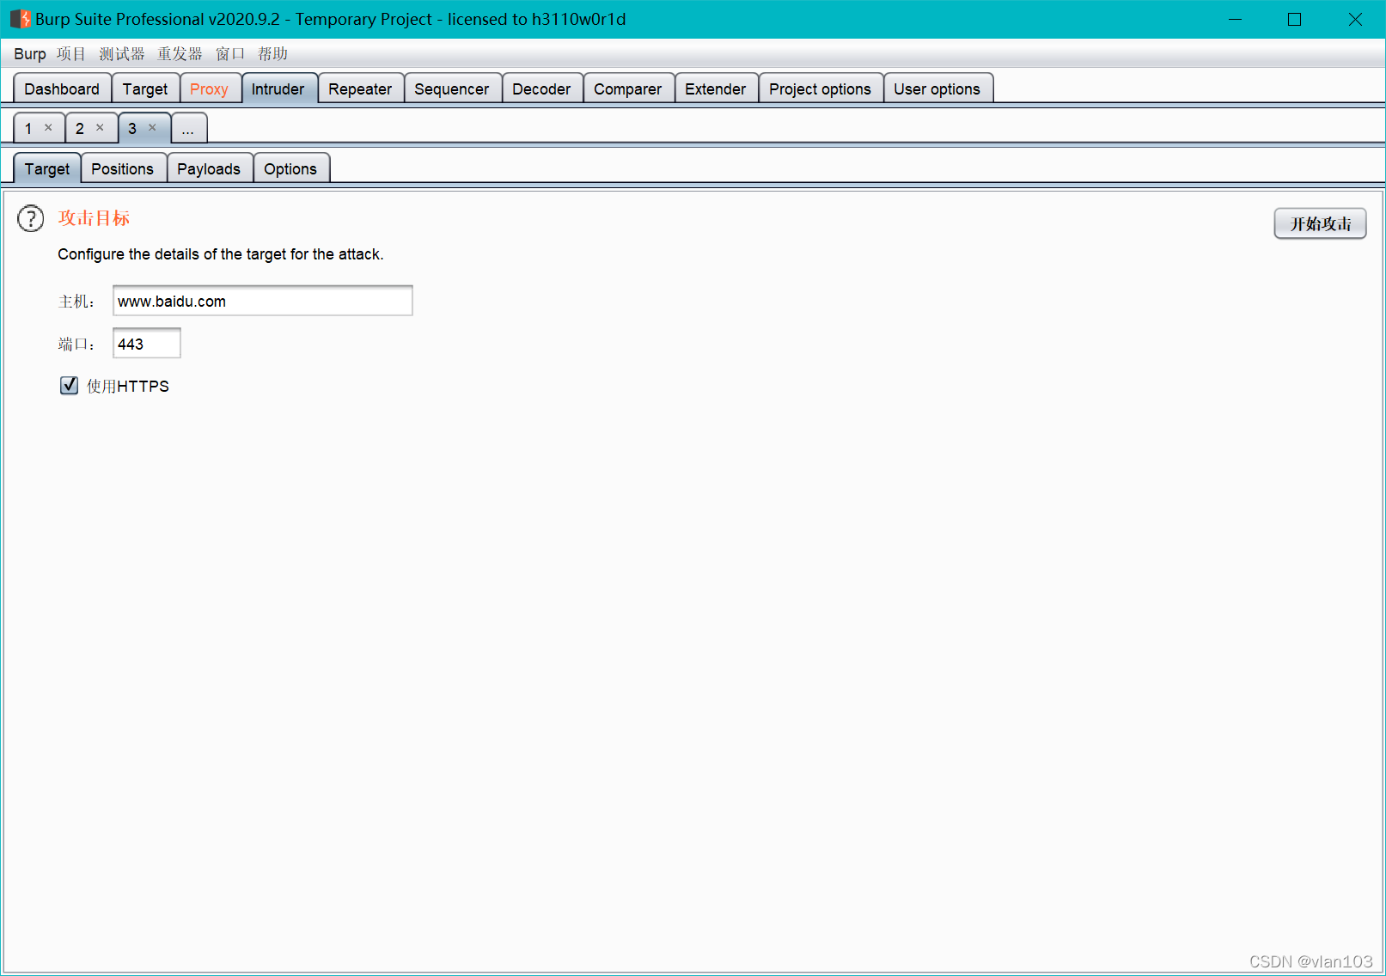Viewport: 1386px width, 976px height.
Task: Click the '...' new attack tab
Action: pyautogui.click(x=189, y=128)
